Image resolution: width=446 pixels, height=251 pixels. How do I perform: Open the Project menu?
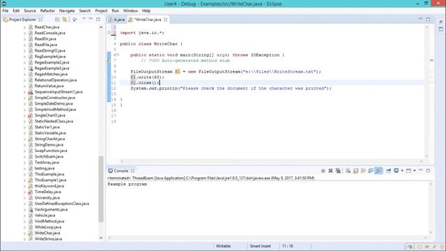[x=101, y=10]
